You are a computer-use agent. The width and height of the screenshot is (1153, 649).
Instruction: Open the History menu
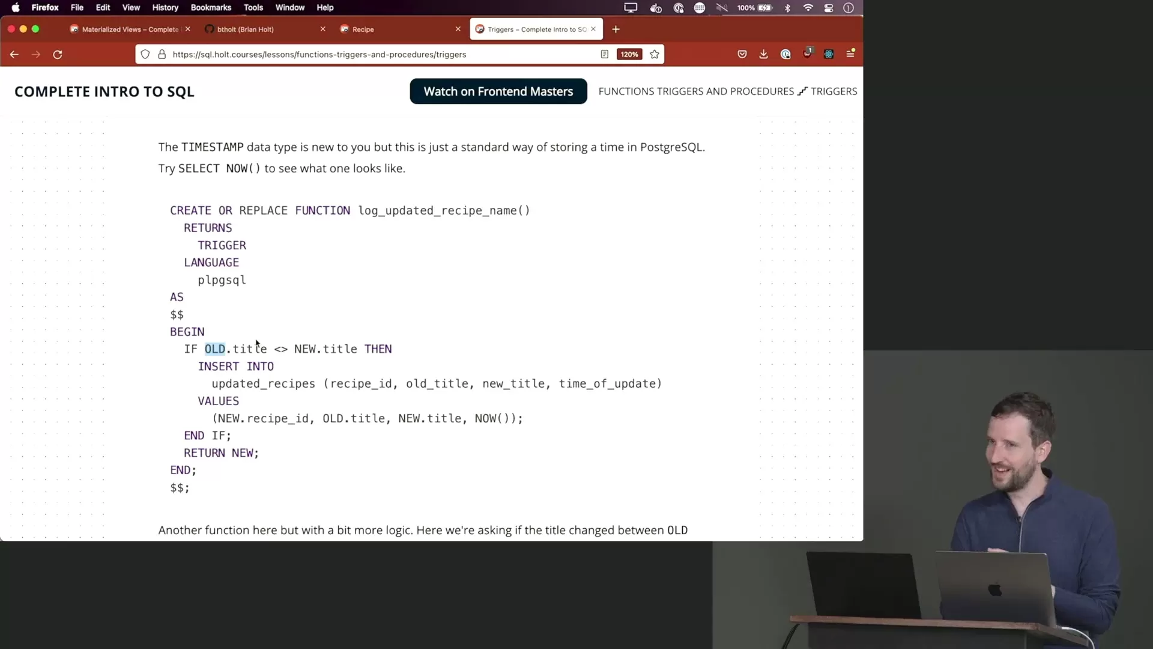(x=165, y=8)
